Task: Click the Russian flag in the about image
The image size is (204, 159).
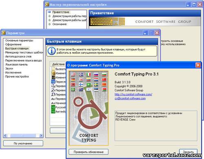Action: [96, 74]
